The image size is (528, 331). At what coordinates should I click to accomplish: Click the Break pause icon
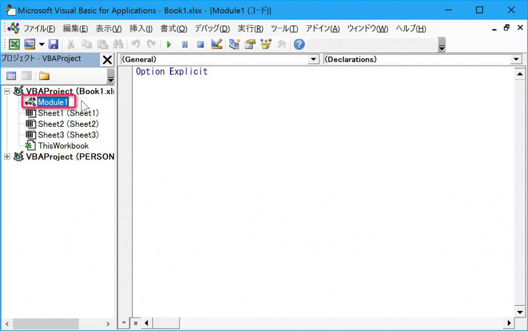(x=185, y=44)
